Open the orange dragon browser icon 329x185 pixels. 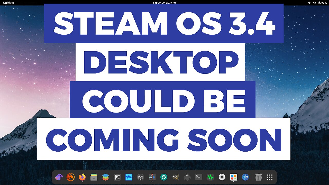coord(70,177)
